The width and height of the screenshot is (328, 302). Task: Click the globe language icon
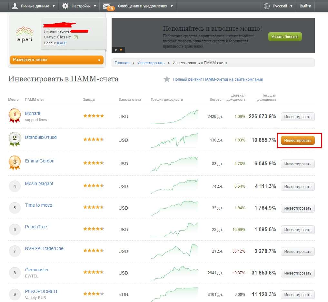pos(266,6)
